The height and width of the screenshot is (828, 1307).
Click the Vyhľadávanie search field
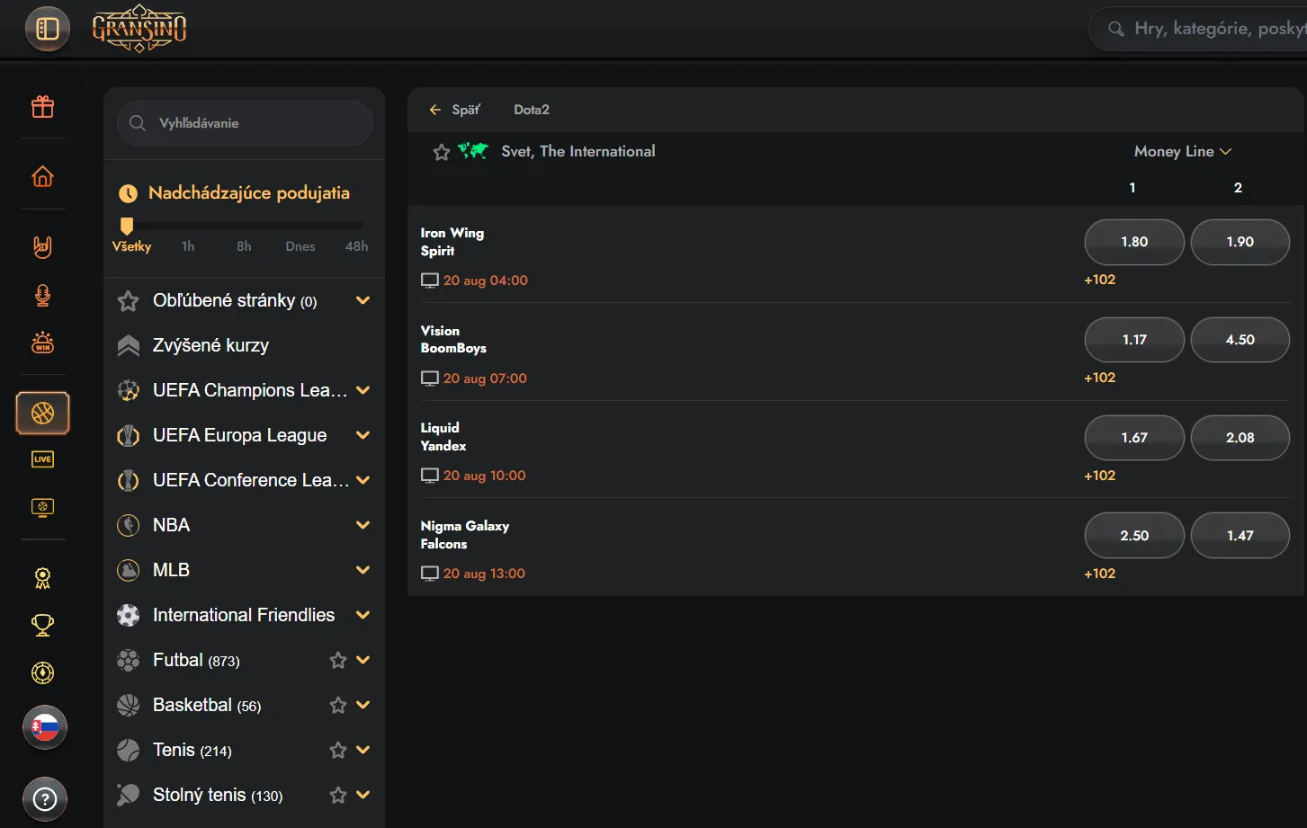(245, 123)
